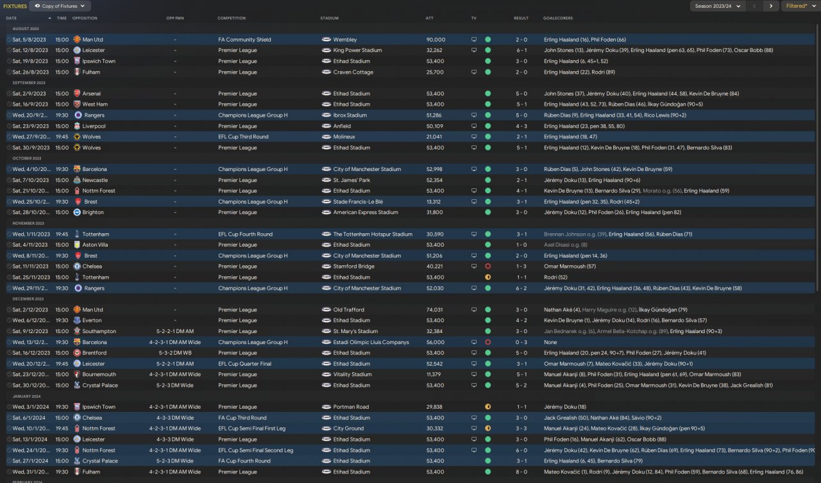This screenshot has width=821, height=483.
Task: Click the Barcelona badge on the 4/10 row
Action: [77, 169]
